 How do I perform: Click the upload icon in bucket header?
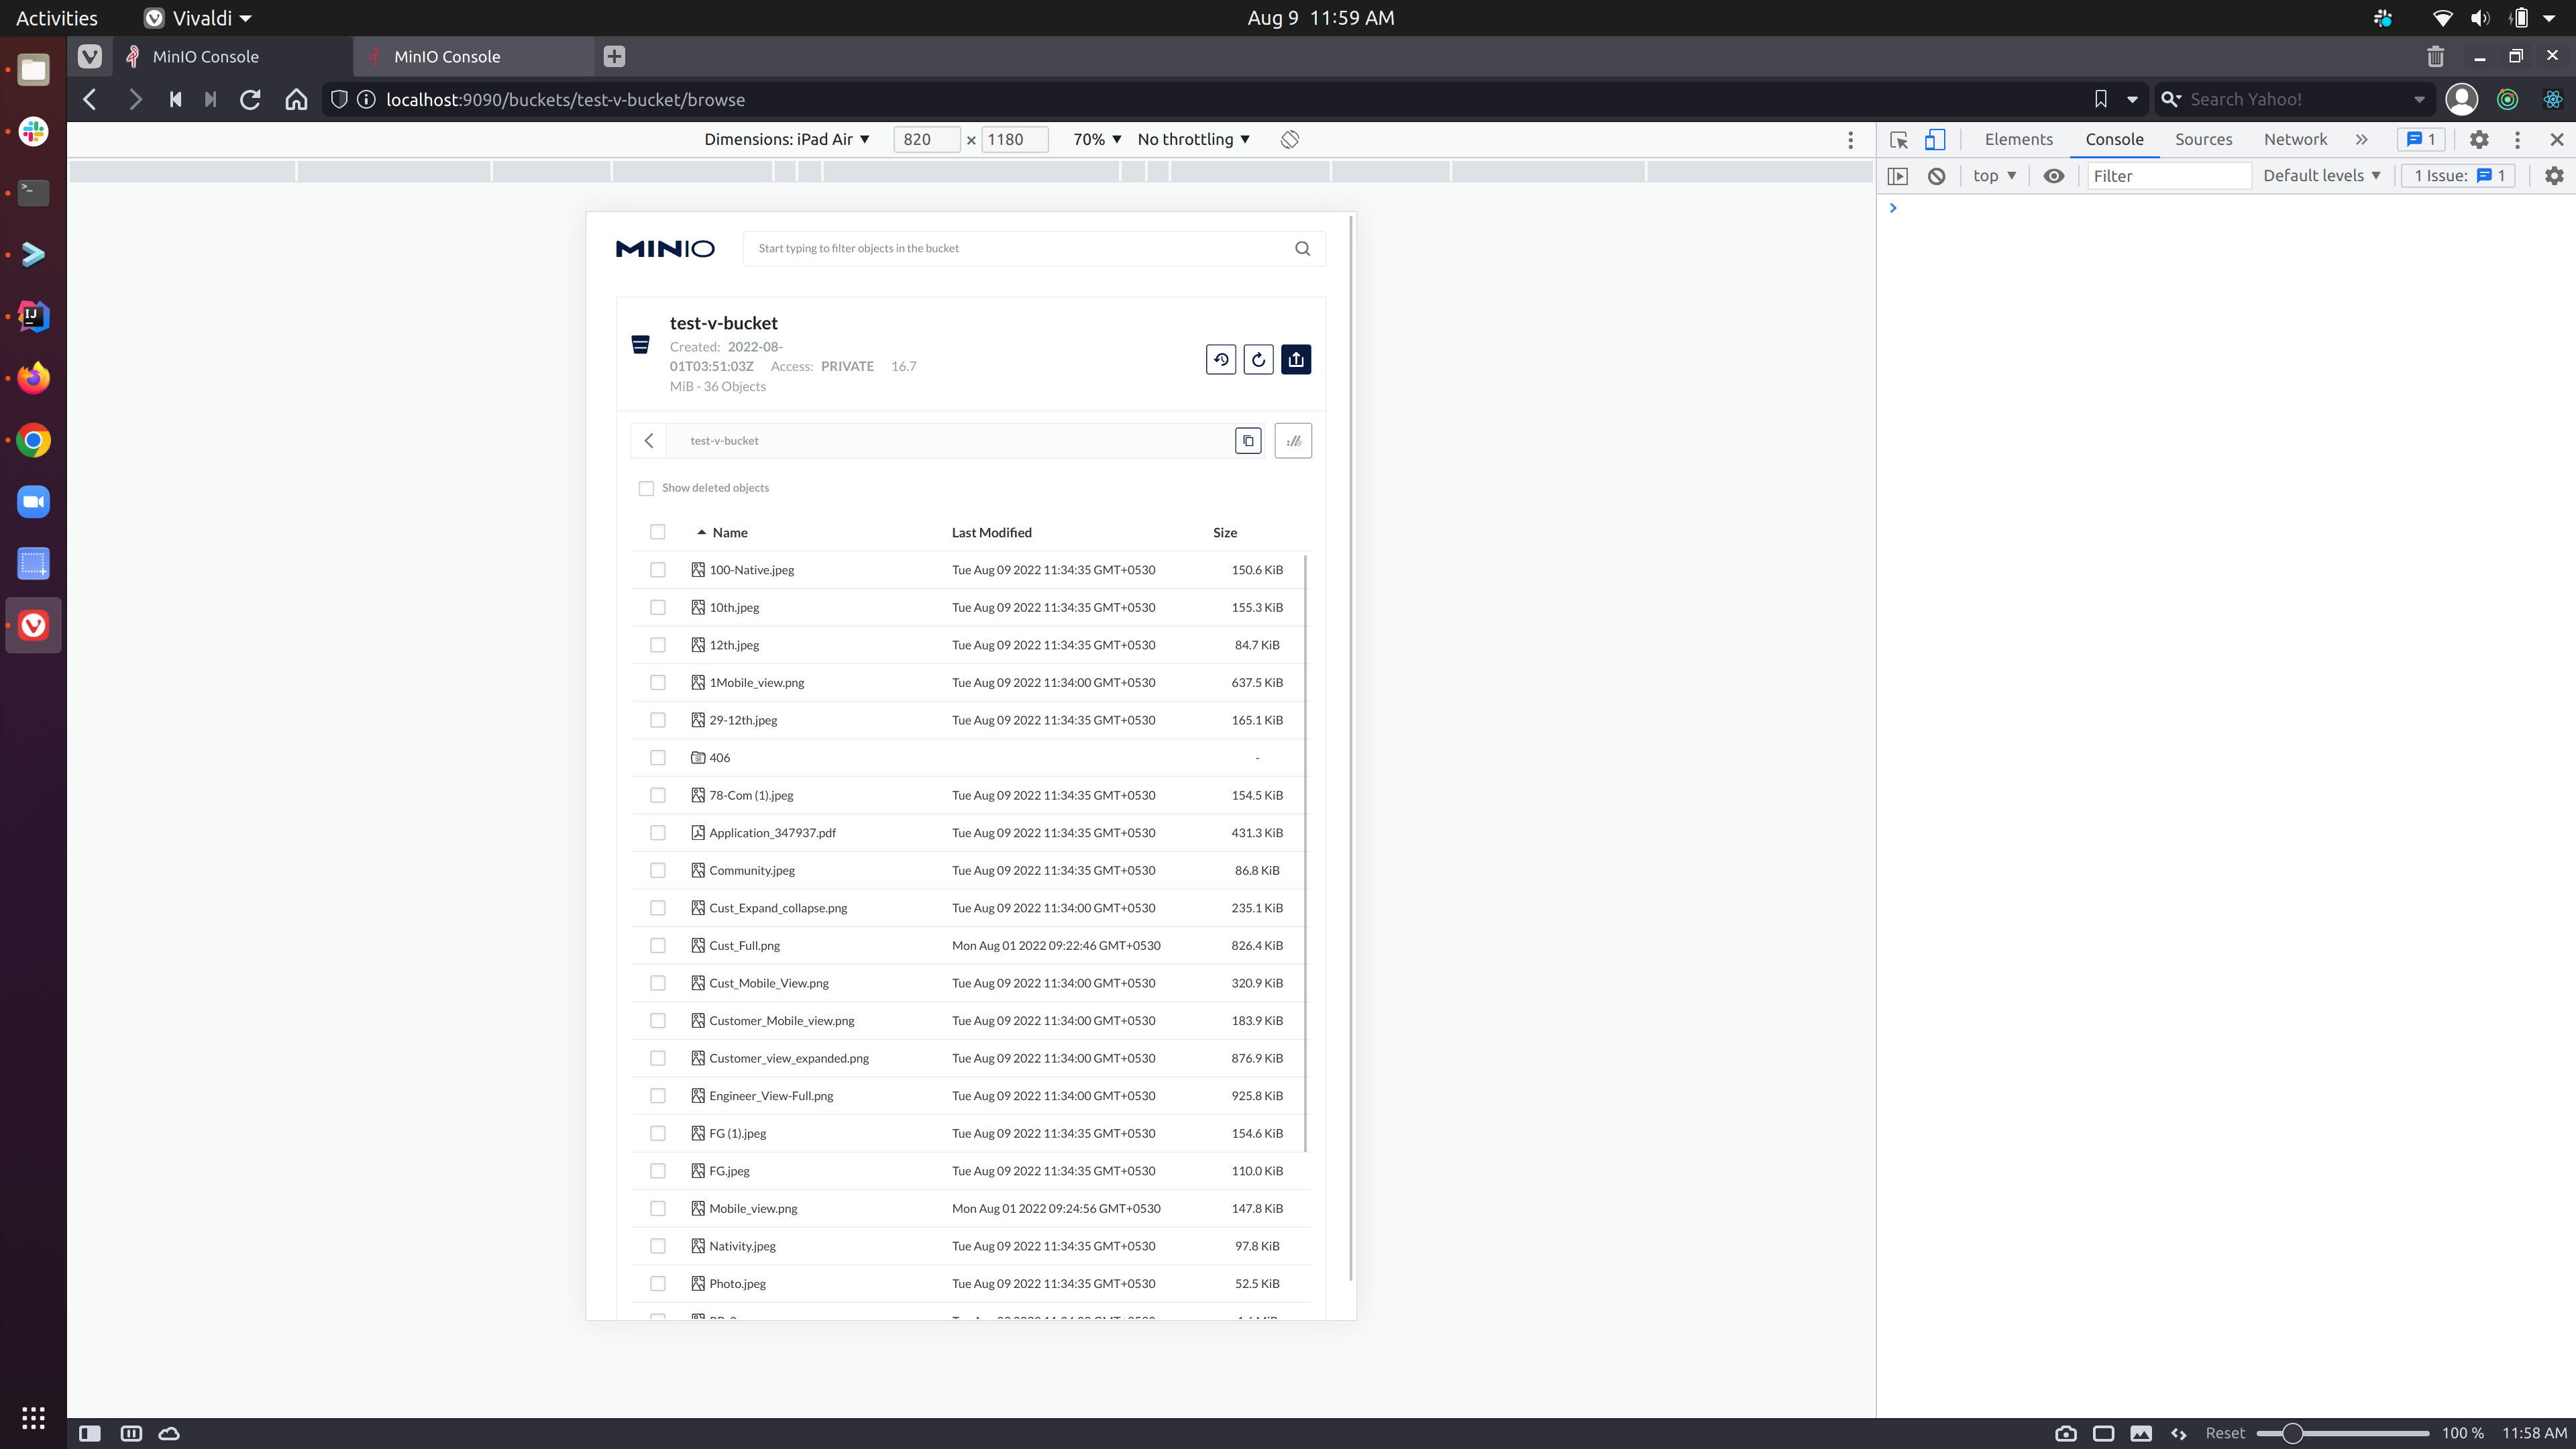(x=1296, y=359)
